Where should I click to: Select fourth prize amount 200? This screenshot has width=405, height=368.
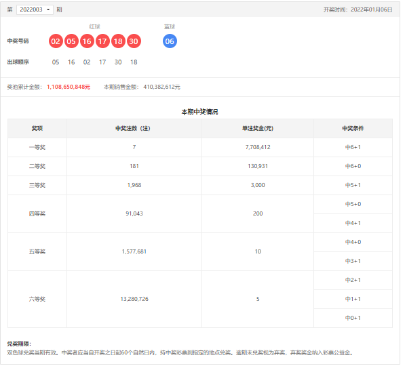pos(258,213)
